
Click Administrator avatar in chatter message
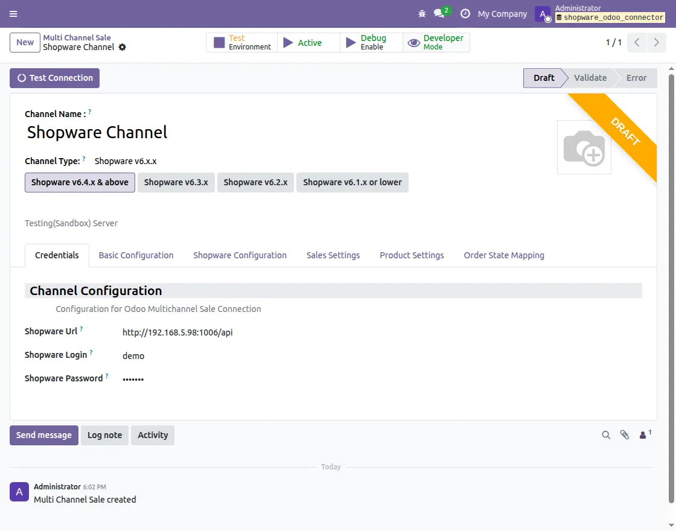point(19,492)
